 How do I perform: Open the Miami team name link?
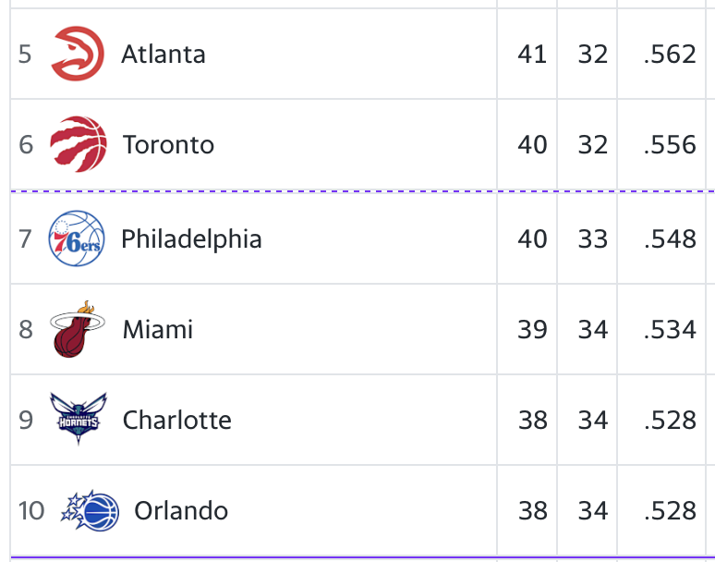click(158, 329)
